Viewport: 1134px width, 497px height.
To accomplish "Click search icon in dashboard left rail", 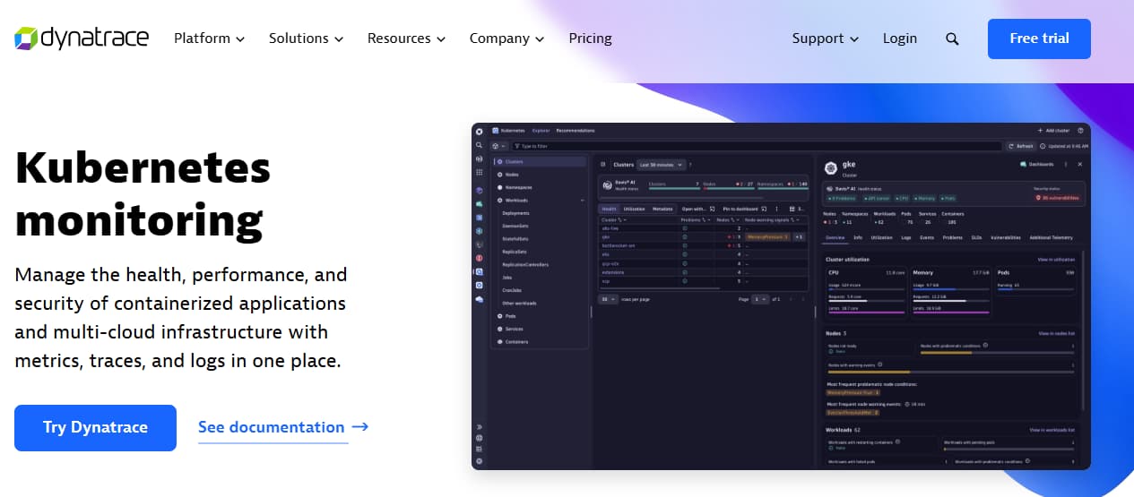I will tap(480, 145).
